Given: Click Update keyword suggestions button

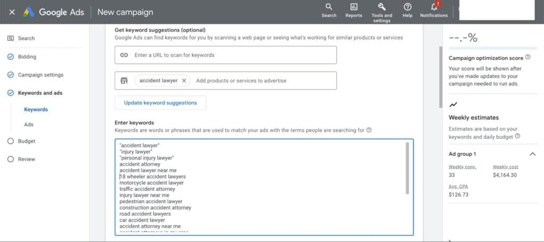Looking at the screenshot, I should [x=160, y=103].
